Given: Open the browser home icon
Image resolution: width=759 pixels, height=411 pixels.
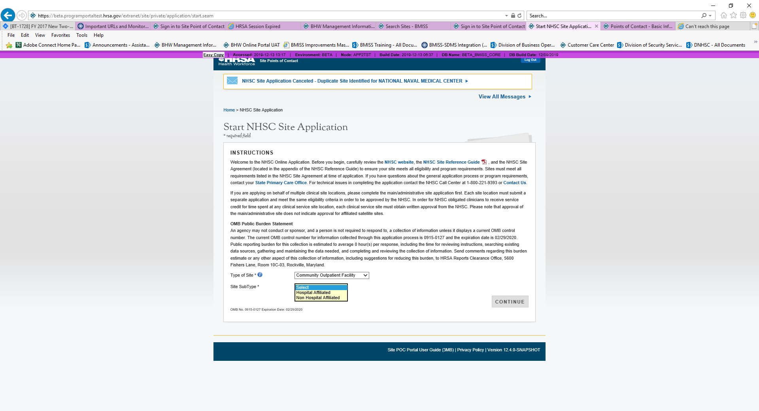Looking at the screenshot, I should (723, 15).
